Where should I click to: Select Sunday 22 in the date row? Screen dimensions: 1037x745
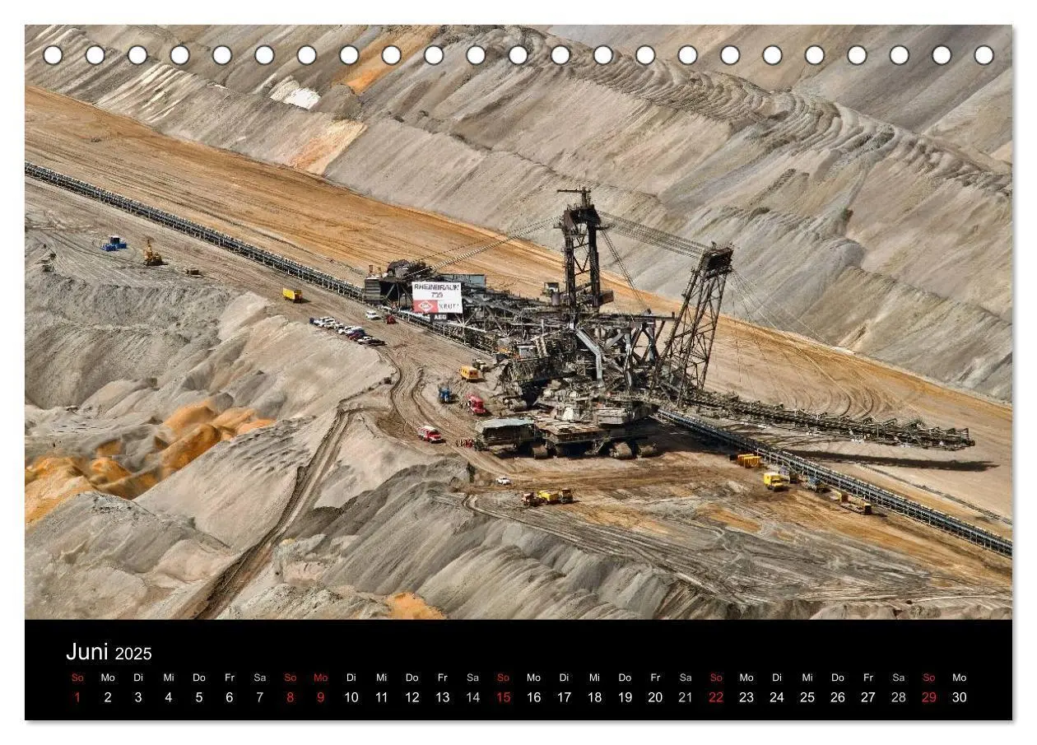pos(716,697)
